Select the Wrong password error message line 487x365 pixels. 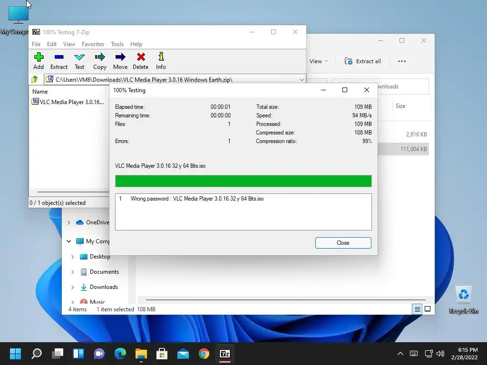point(191,199)
